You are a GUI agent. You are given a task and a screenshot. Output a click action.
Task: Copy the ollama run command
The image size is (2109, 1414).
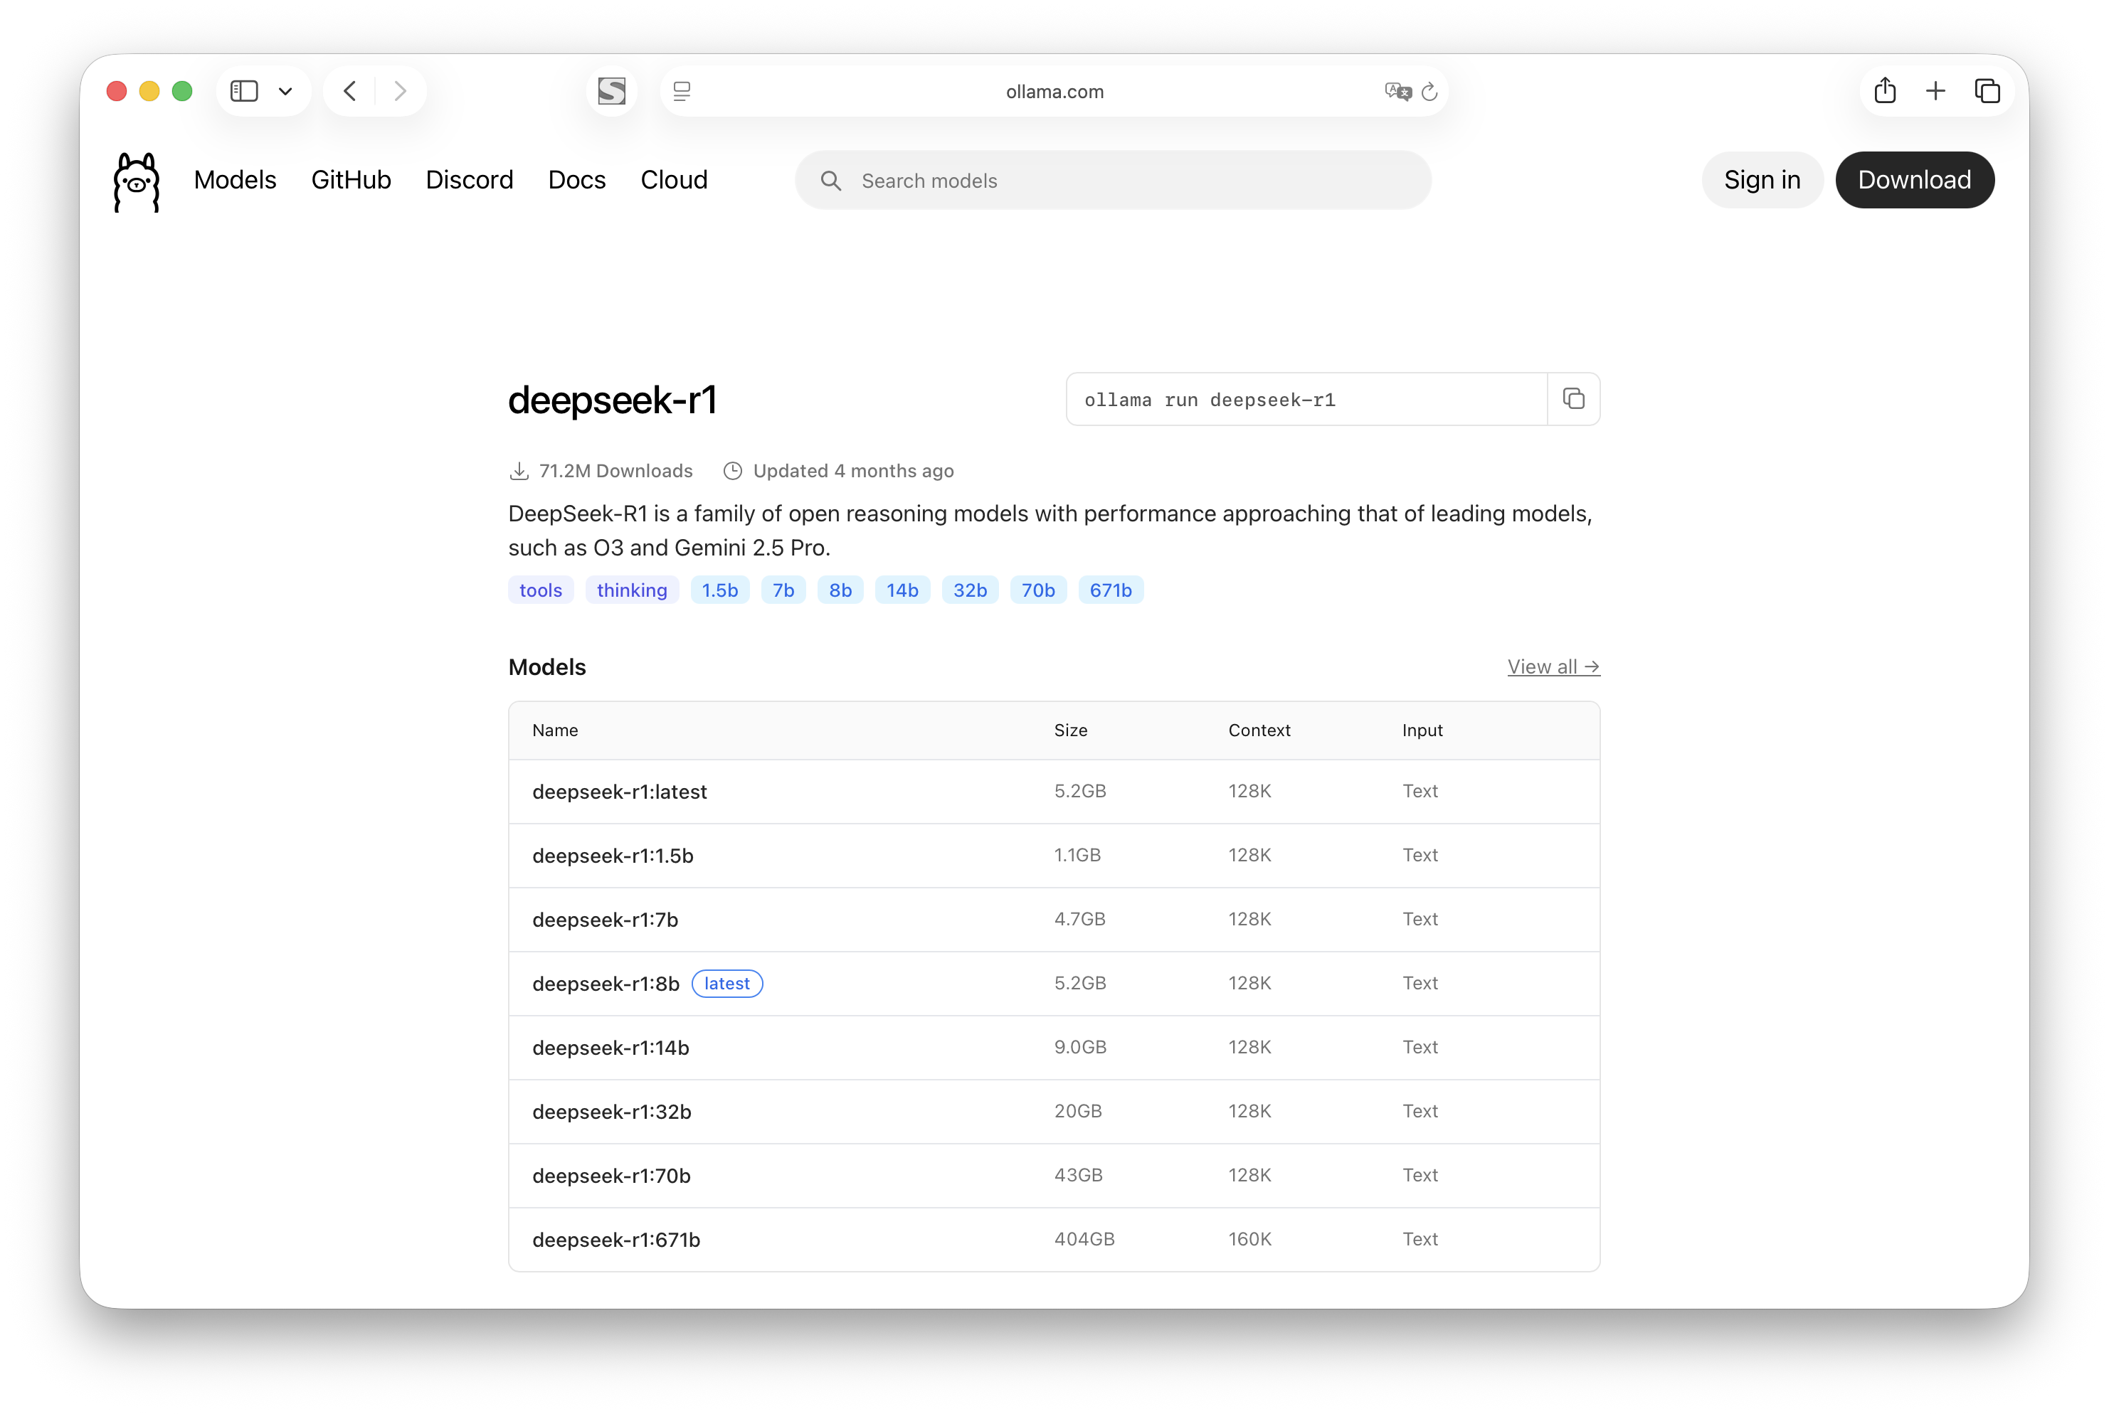pos(1573,398)
